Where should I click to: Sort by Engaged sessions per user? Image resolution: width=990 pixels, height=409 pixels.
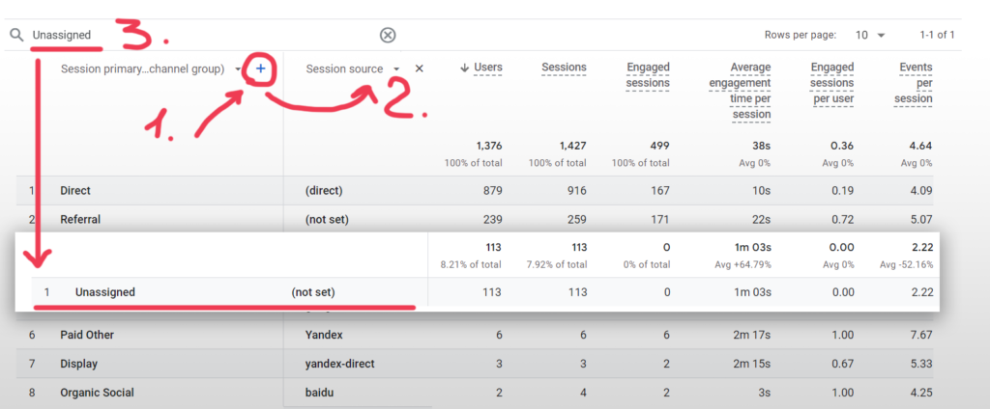point(831,83)
